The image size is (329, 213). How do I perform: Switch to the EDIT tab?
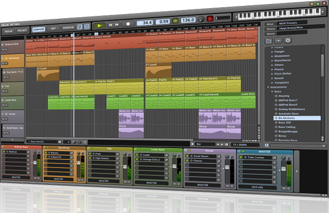[53, 29]
